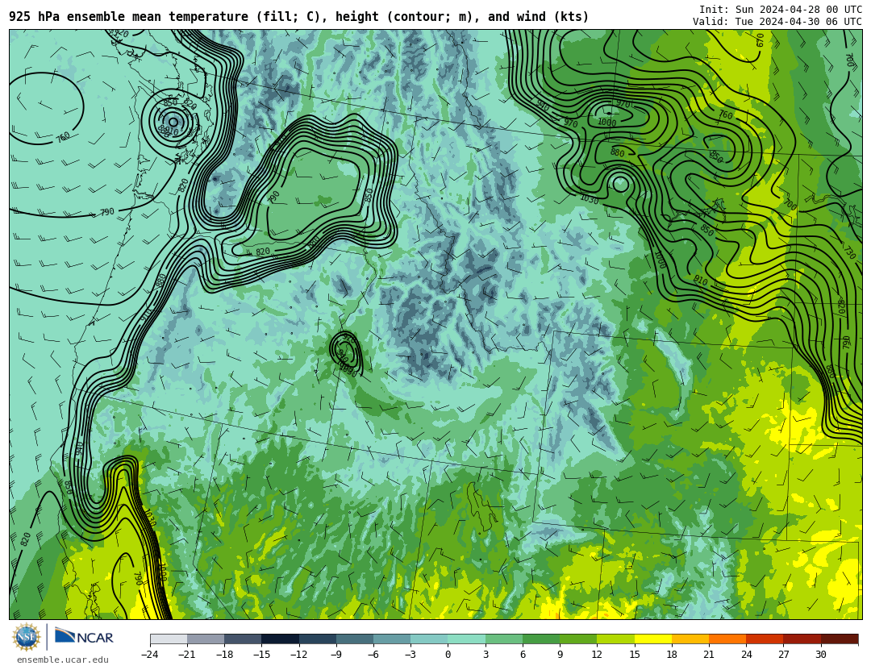Click the 30 colorbar tick label
This screenshot has width=871, height=670.
820,655
